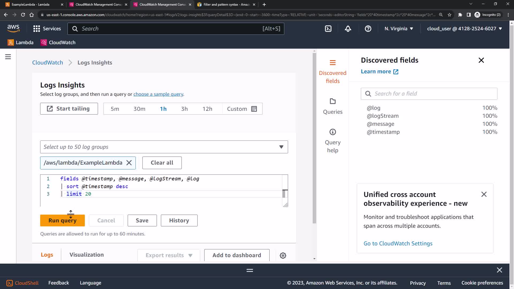Image resolution: width=514 pixels, height=289 pixels.
Task: Open the AWS support help icon
Action: pos(368,29)
